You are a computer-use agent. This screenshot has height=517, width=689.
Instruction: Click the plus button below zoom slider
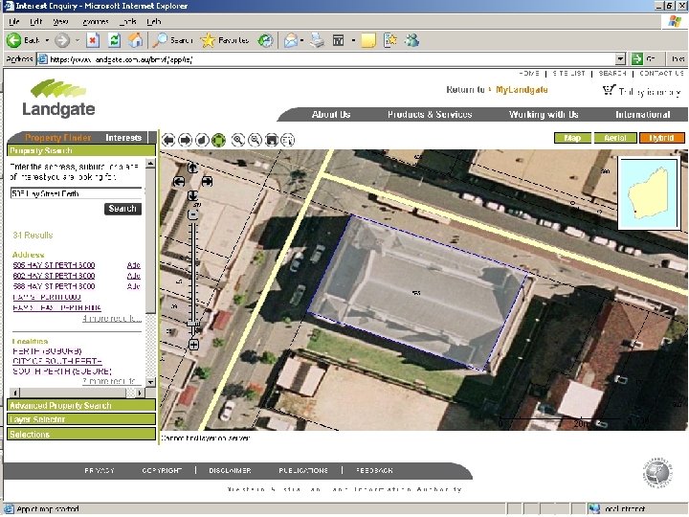click(x=193, y=344)
